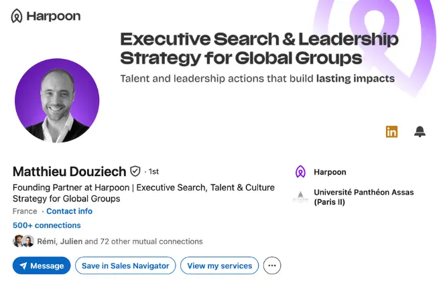Click Save in Sales Navigator

coord(125,266)
